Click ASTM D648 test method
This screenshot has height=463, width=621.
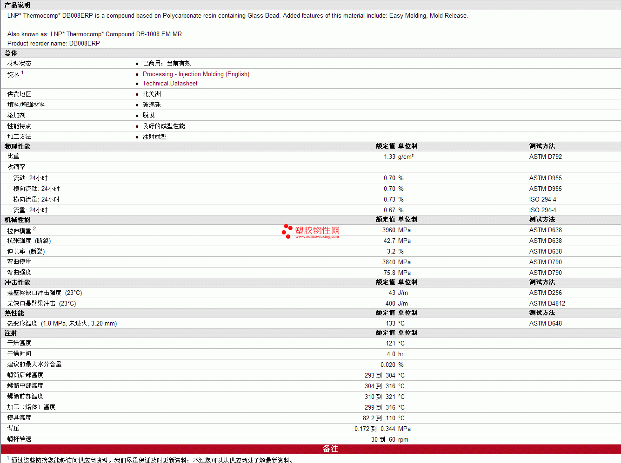[546, 324]
